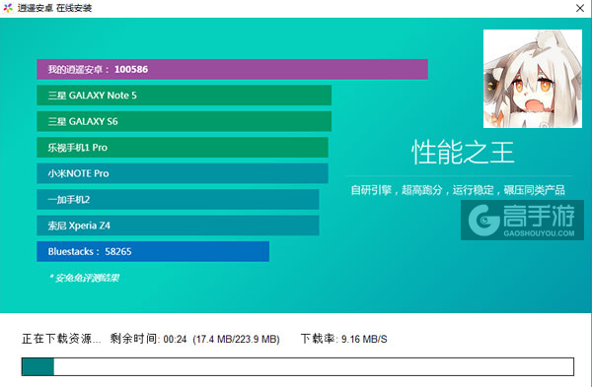This screenshot has width=592, height=387.
Task: Click the 自研引擎,超高跑分 slogan text
Action: pyautogui.click(x=458, y=190)
